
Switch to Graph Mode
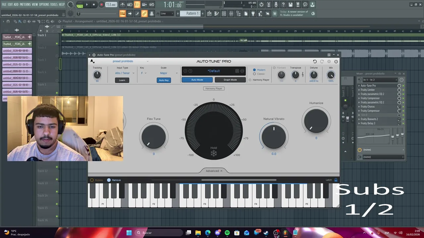(230, 80)
